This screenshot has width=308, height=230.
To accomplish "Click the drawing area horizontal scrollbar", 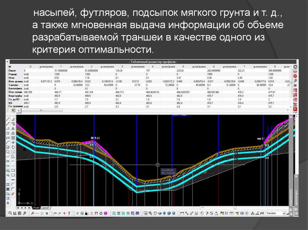I will [235, 208].
